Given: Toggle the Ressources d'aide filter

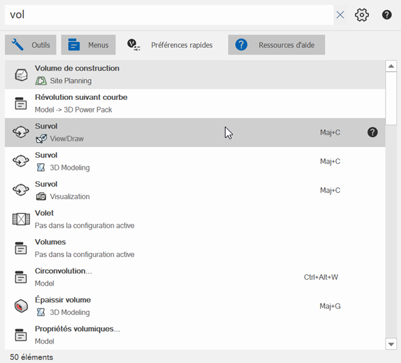Looking at the screenshot, I should click(276, 45).
